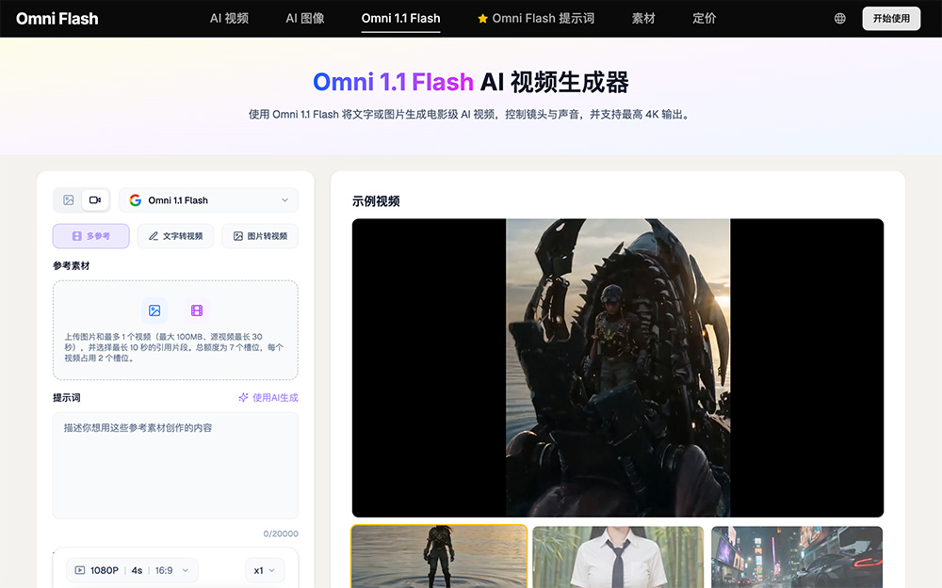The image size is (942, 588).
Task: Click the upload video film icon
Action: [x=197, y=310]
